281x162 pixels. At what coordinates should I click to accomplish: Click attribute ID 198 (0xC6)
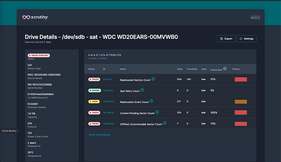click(x=109, y=123)
